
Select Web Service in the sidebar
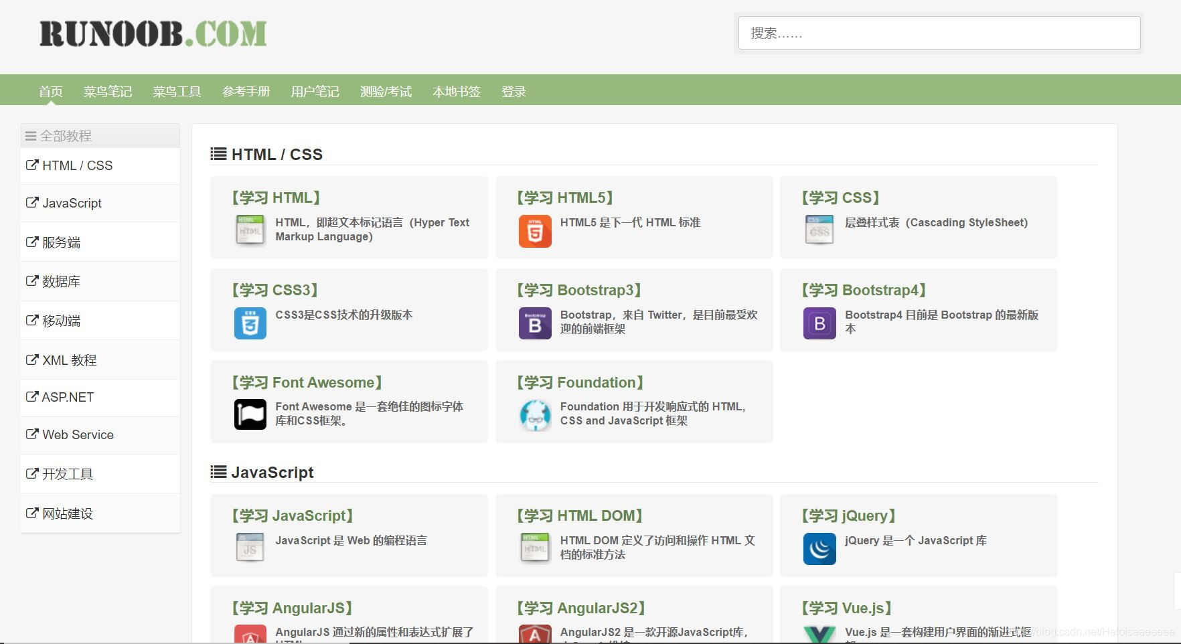(100, 434)
